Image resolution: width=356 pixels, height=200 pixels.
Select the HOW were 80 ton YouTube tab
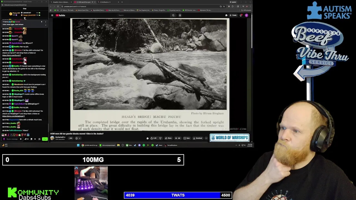click(x=85, y=2)
